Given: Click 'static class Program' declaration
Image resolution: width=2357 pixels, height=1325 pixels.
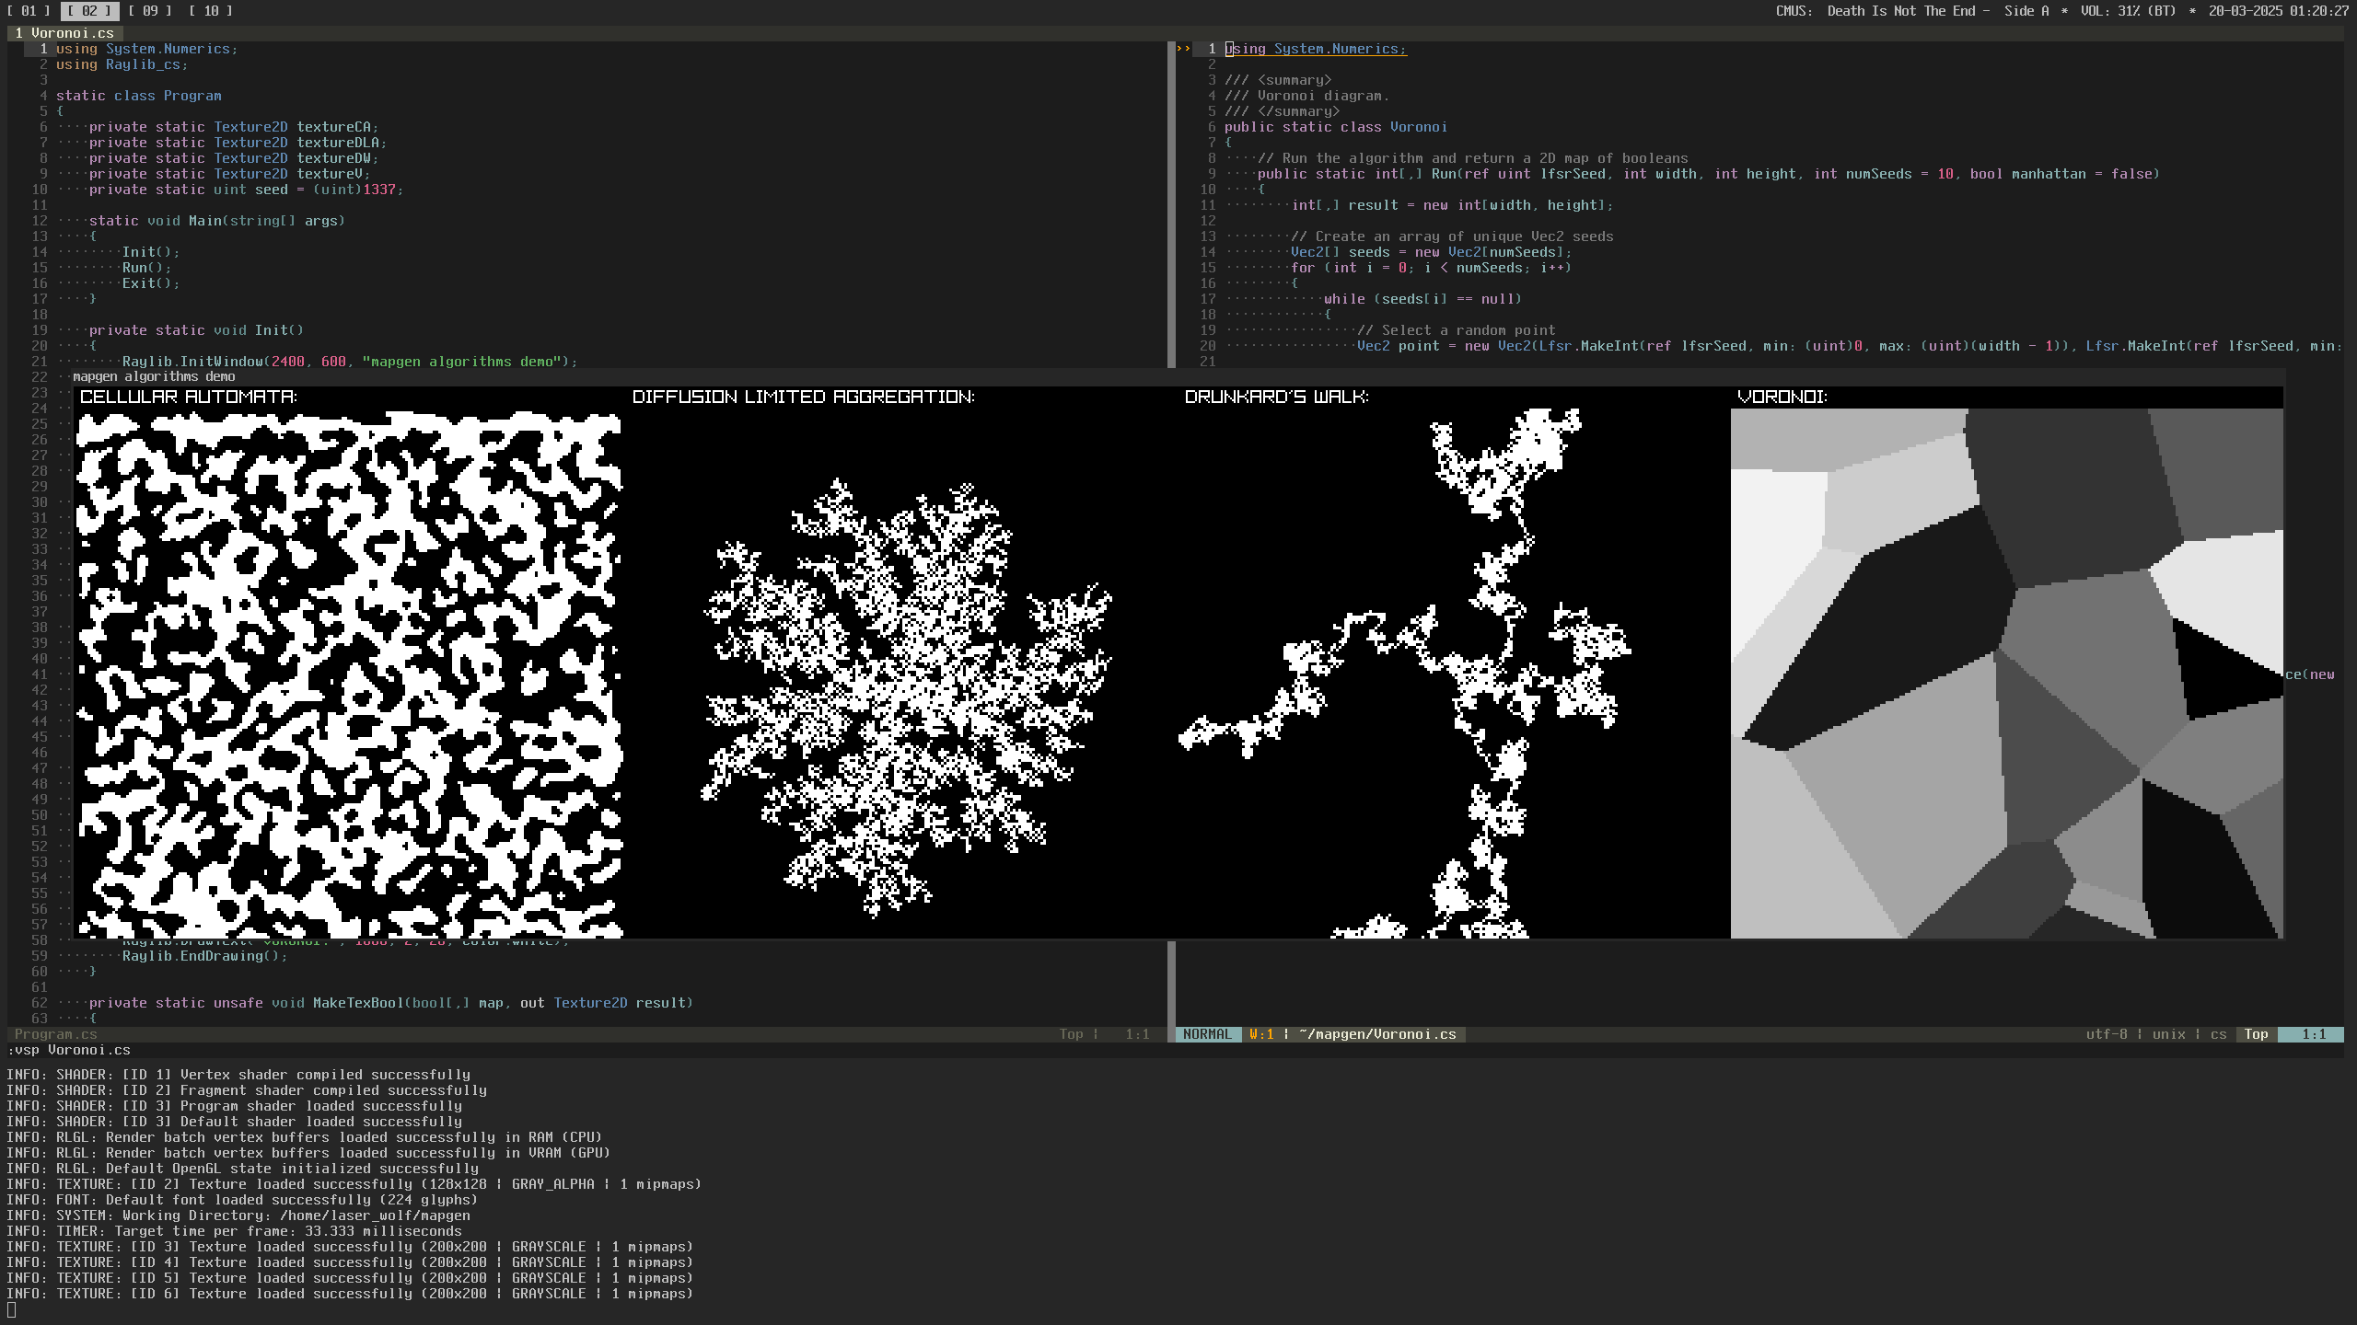Looking at the screenshot, I should pos(139,96).
